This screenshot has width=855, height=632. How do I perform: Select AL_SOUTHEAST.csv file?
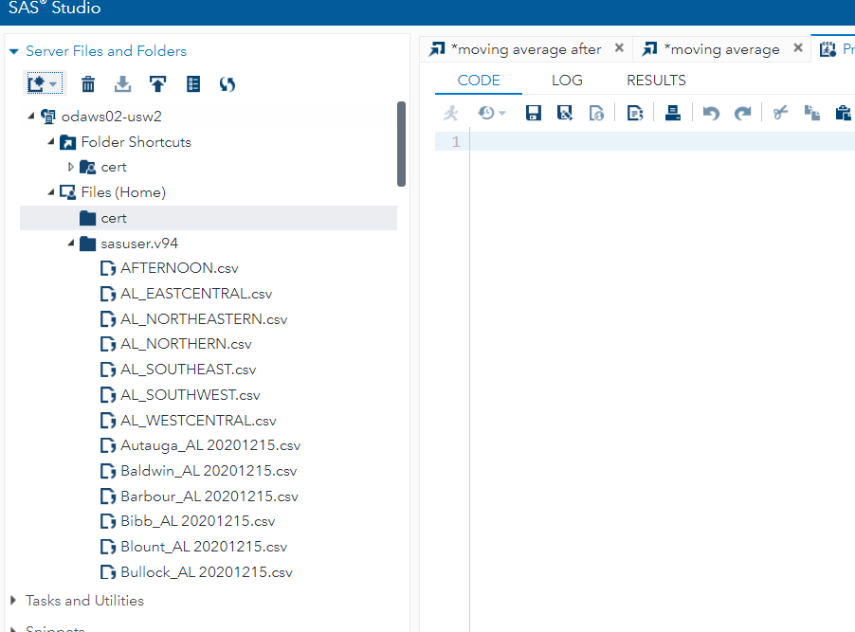188,370
